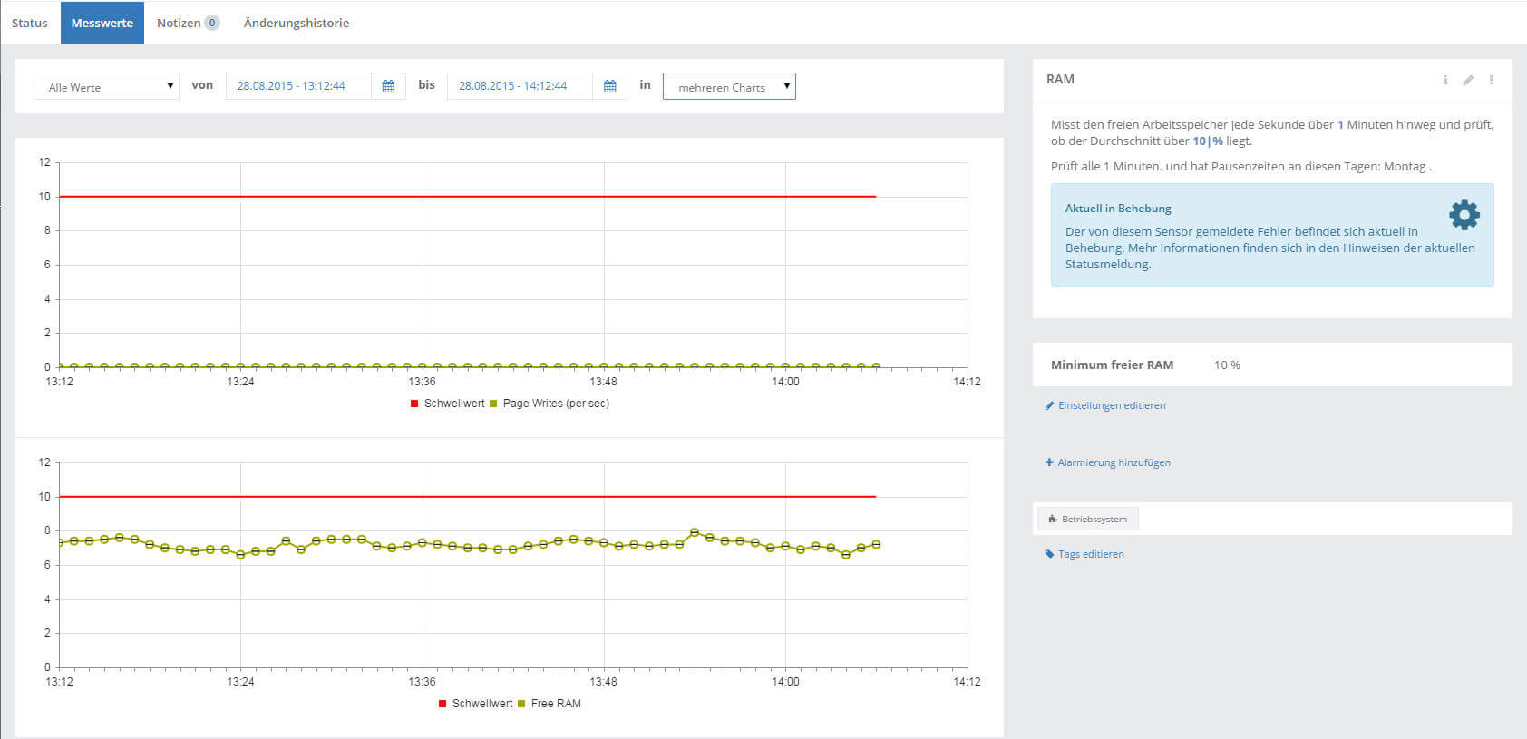Click the pencil edit icon in RAM header

click(1468, 80)
